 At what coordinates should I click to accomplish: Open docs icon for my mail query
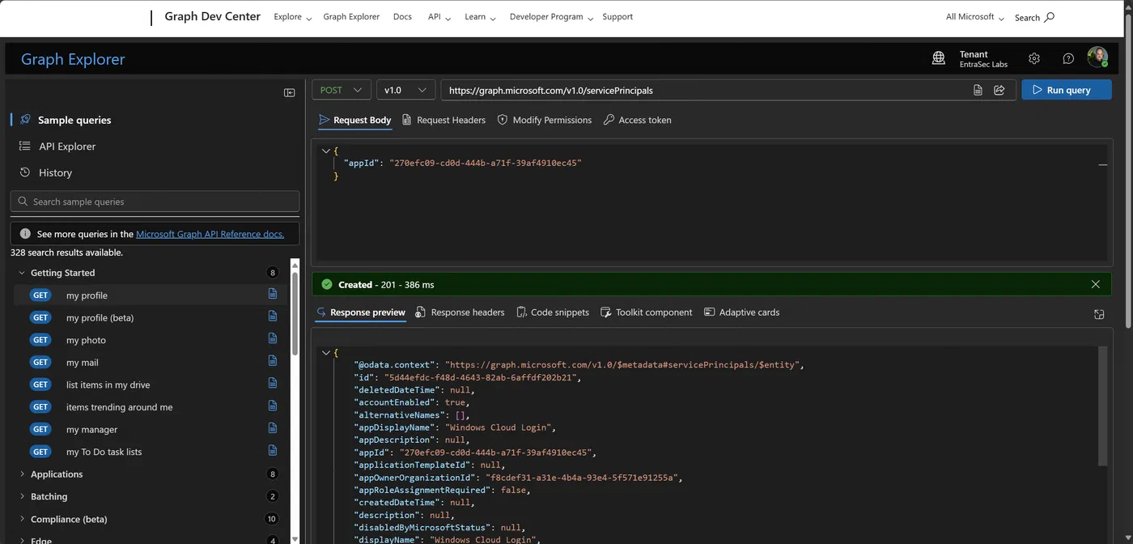click(x=273, y=361)
